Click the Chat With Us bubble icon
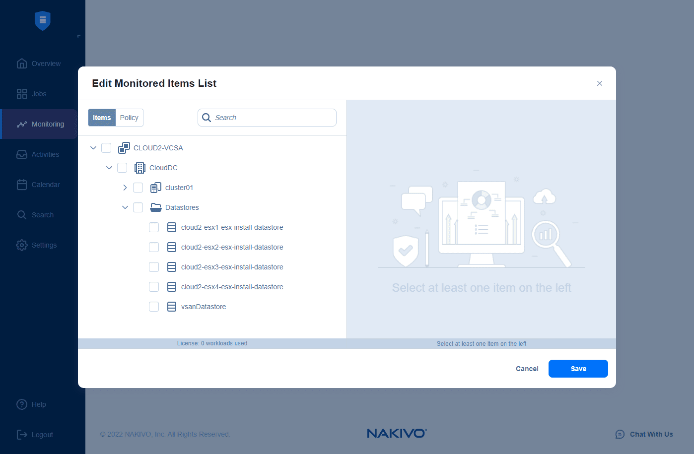The height and width of the screenshot is (454, 694). (x=620, y=434)
